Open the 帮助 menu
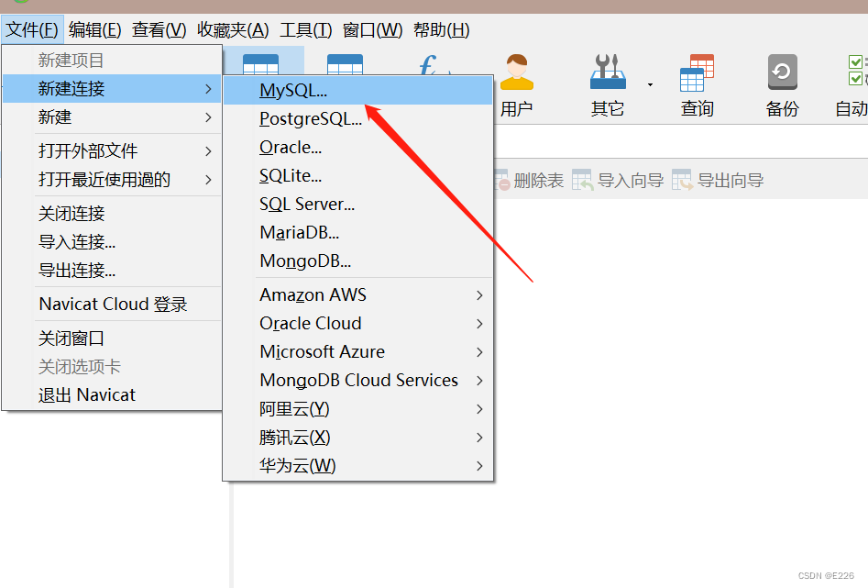 point(441,29)
